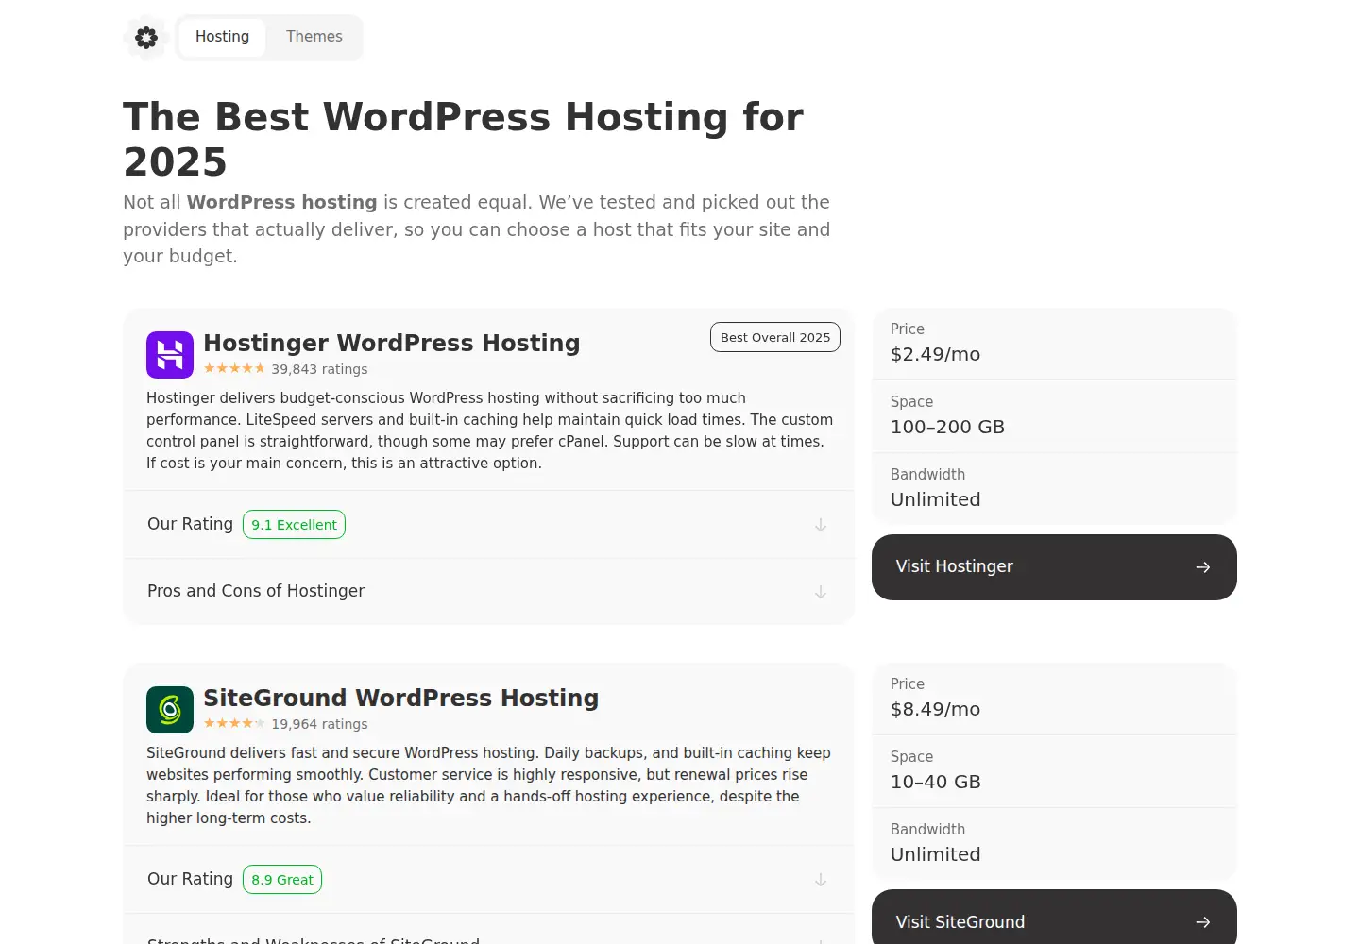Image resolution: width=1360 pixels, height=944 pixels.
Task: Click the 9.1 Excellent rating badge
Action: 294,525
